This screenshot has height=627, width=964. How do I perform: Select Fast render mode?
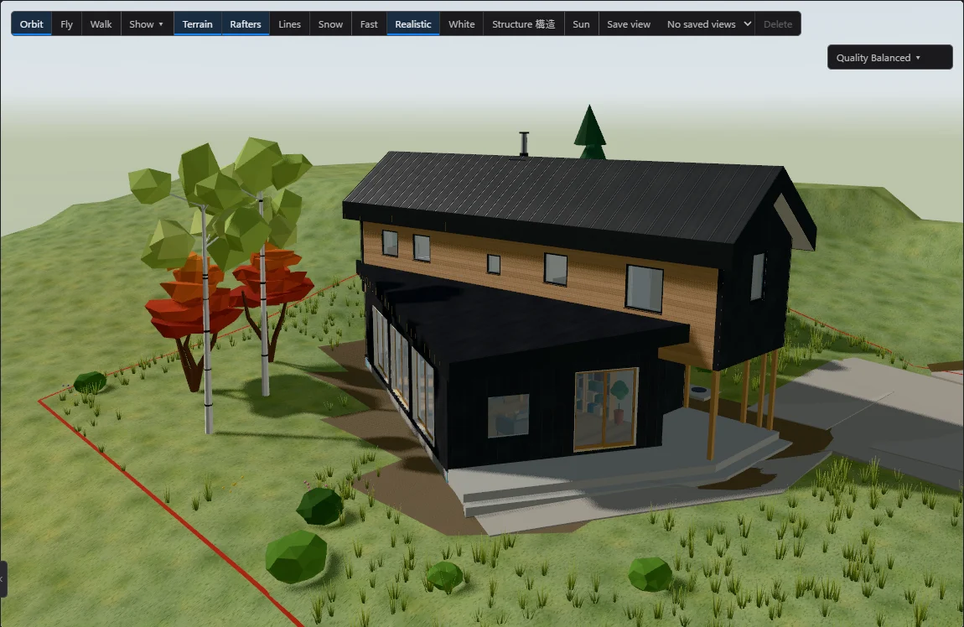tap(369, 24)
